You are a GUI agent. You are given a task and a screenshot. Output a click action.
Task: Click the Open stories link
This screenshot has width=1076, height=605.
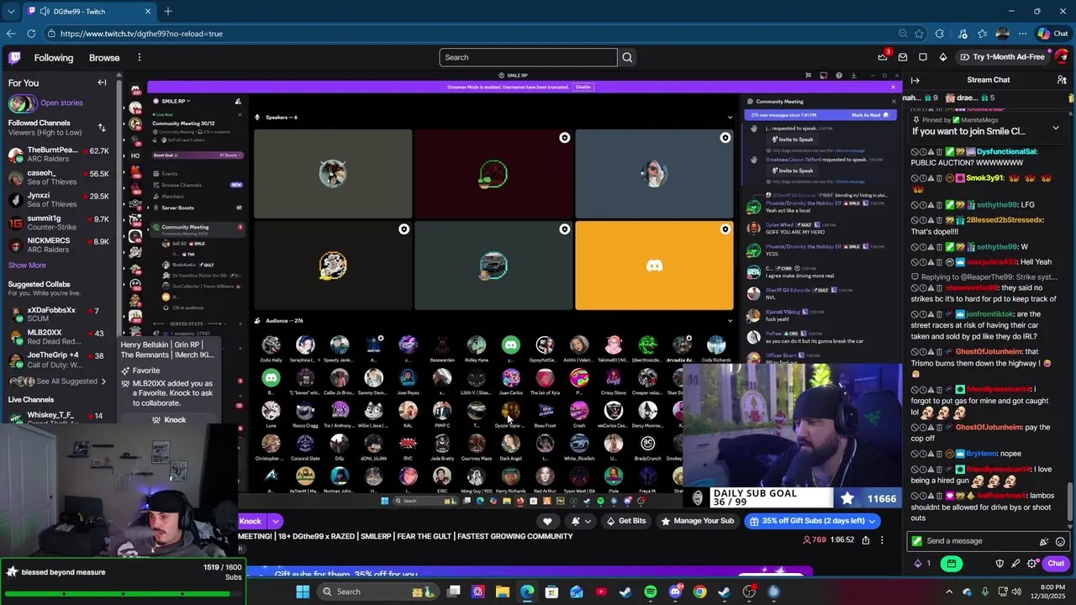click(x=61, y=103)
